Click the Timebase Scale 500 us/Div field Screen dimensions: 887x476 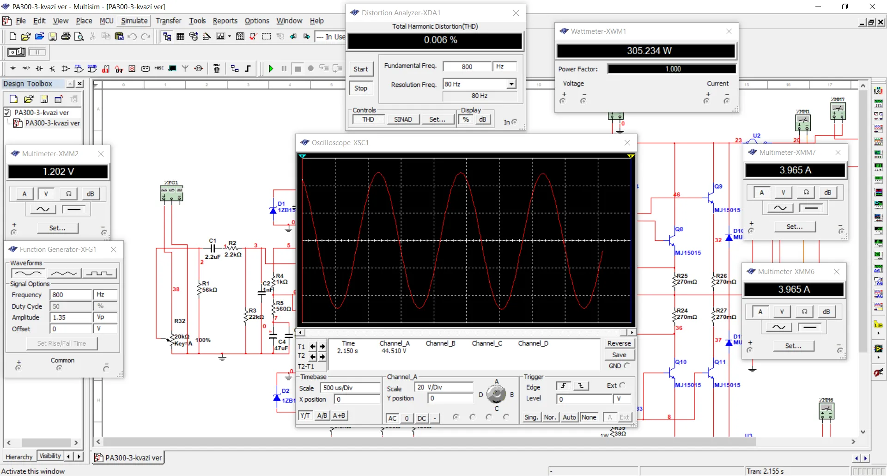pos(350,388)
